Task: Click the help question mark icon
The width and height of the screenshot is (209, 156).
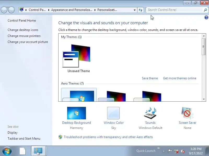Action: (x=206, y=17)
